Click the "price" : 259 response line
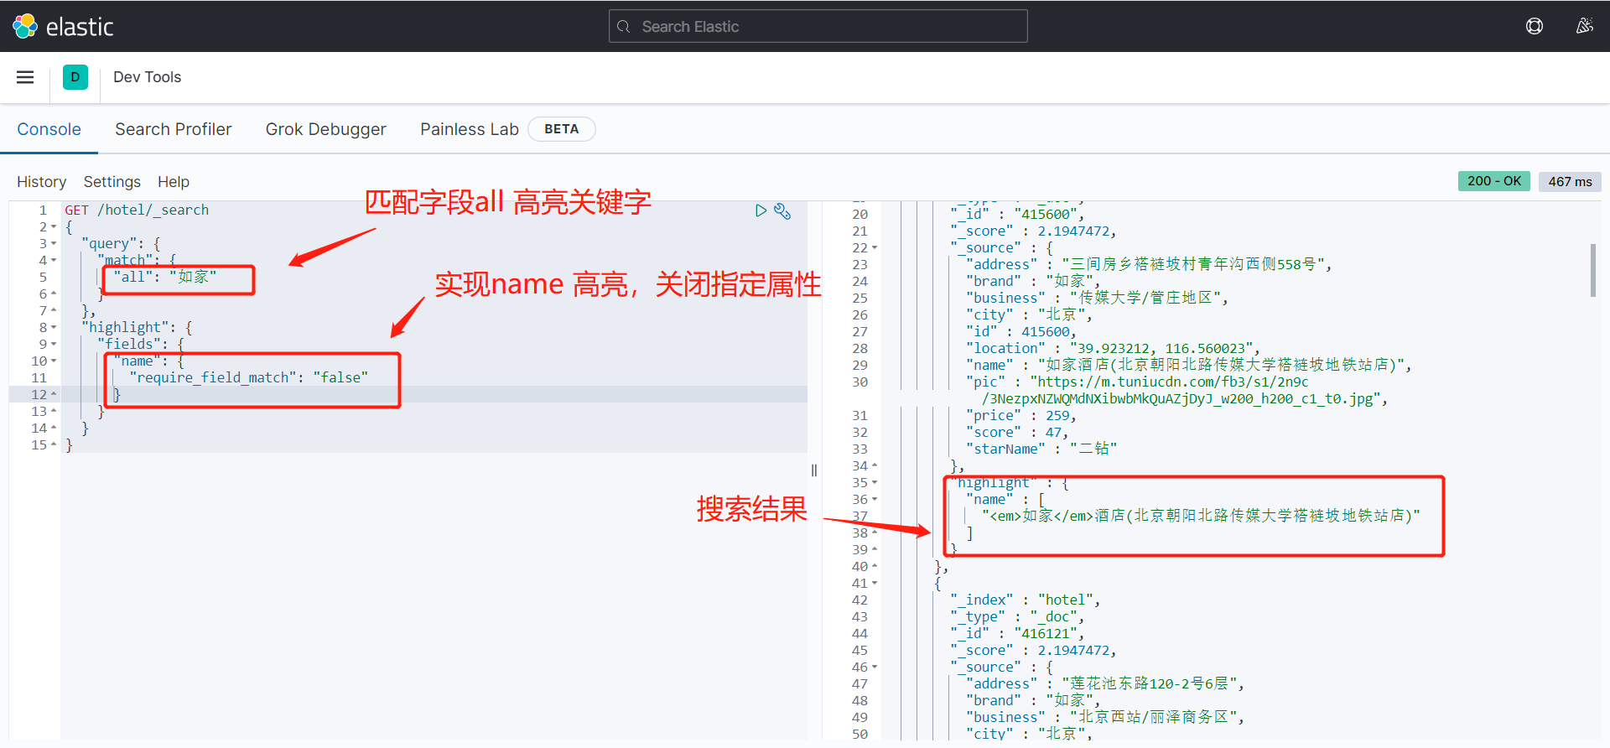The image size is (1610, 748). [x=1021, y=416]
